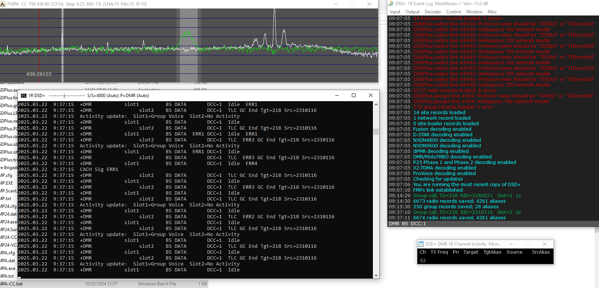Click the 'FMPx link established' log line
The image size is (599, 288).
point(438,190)
